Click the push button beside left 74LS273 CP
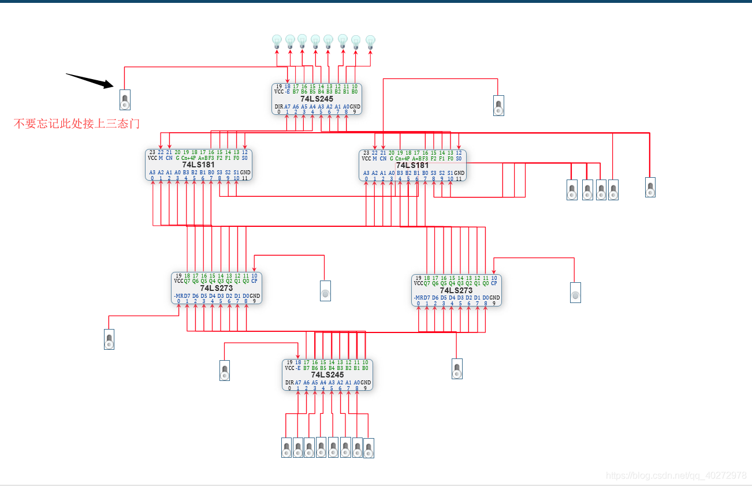Image resolution: width=752 pixels, height=486 pixels. pos(325,291)
